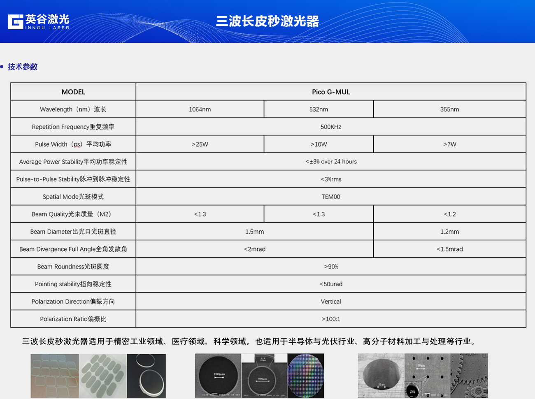Open the glass grid pattern sample image
Screen dimensions: 535x399
54,376
